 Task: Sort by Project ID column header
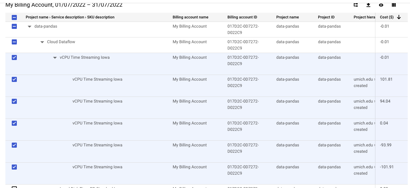click(326, 17)
